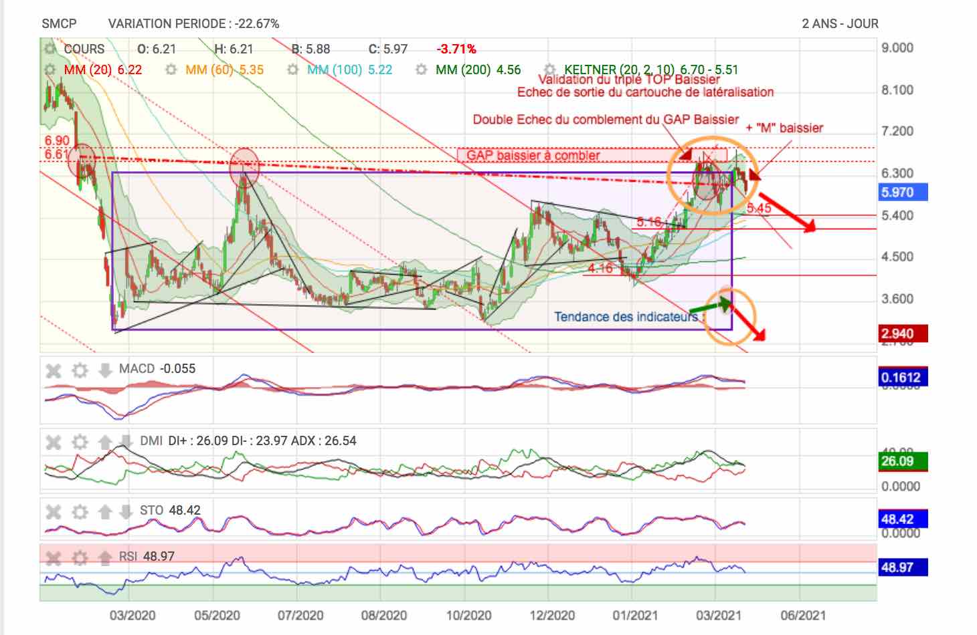
Task: Click the 06/2021 date axis label
Action: tap(802, 615)
